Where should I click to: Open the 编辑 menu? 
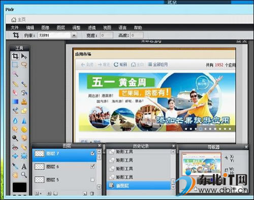click(30, 27)
